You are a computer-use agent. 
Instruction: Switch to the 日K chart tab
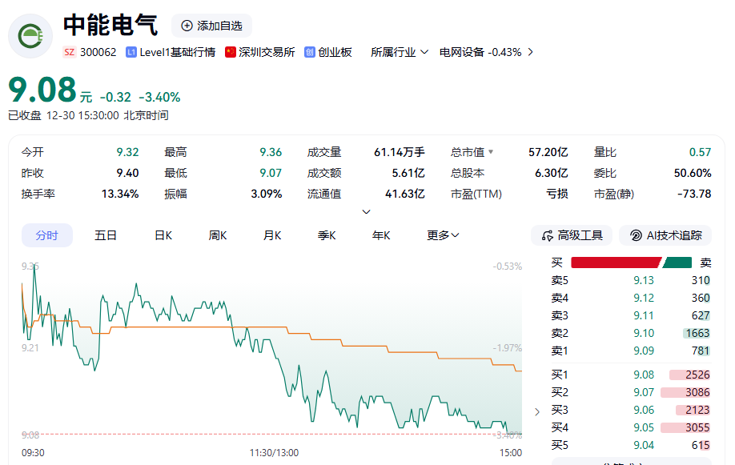[163, 235]
